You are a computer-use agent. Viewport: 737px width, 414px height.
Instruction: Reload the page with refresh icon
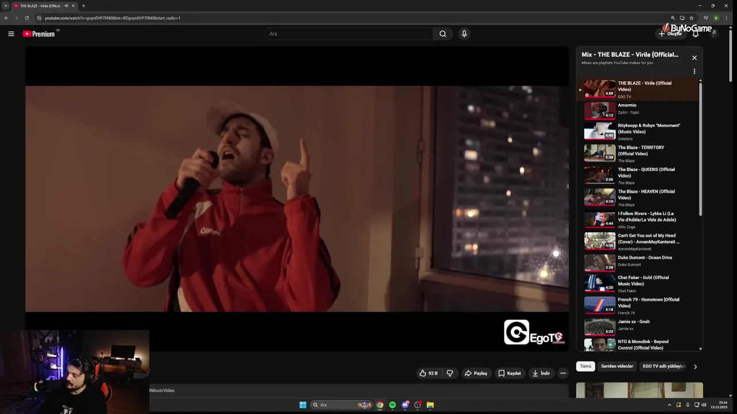[x=26, y=18]
